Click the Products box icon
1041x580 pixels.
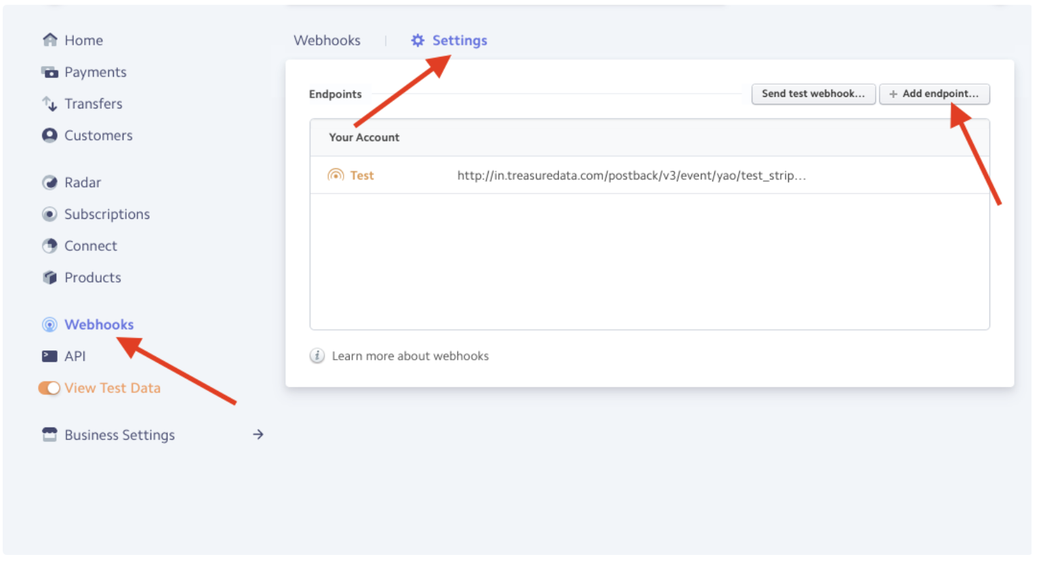tap(49, 278)
